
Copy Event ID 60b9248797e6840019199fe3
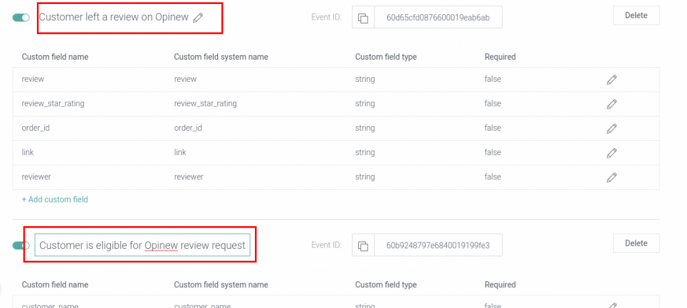click(x=363, y=246)
